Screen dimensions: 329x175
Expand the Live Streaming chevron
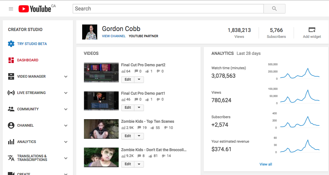[66, 93]
